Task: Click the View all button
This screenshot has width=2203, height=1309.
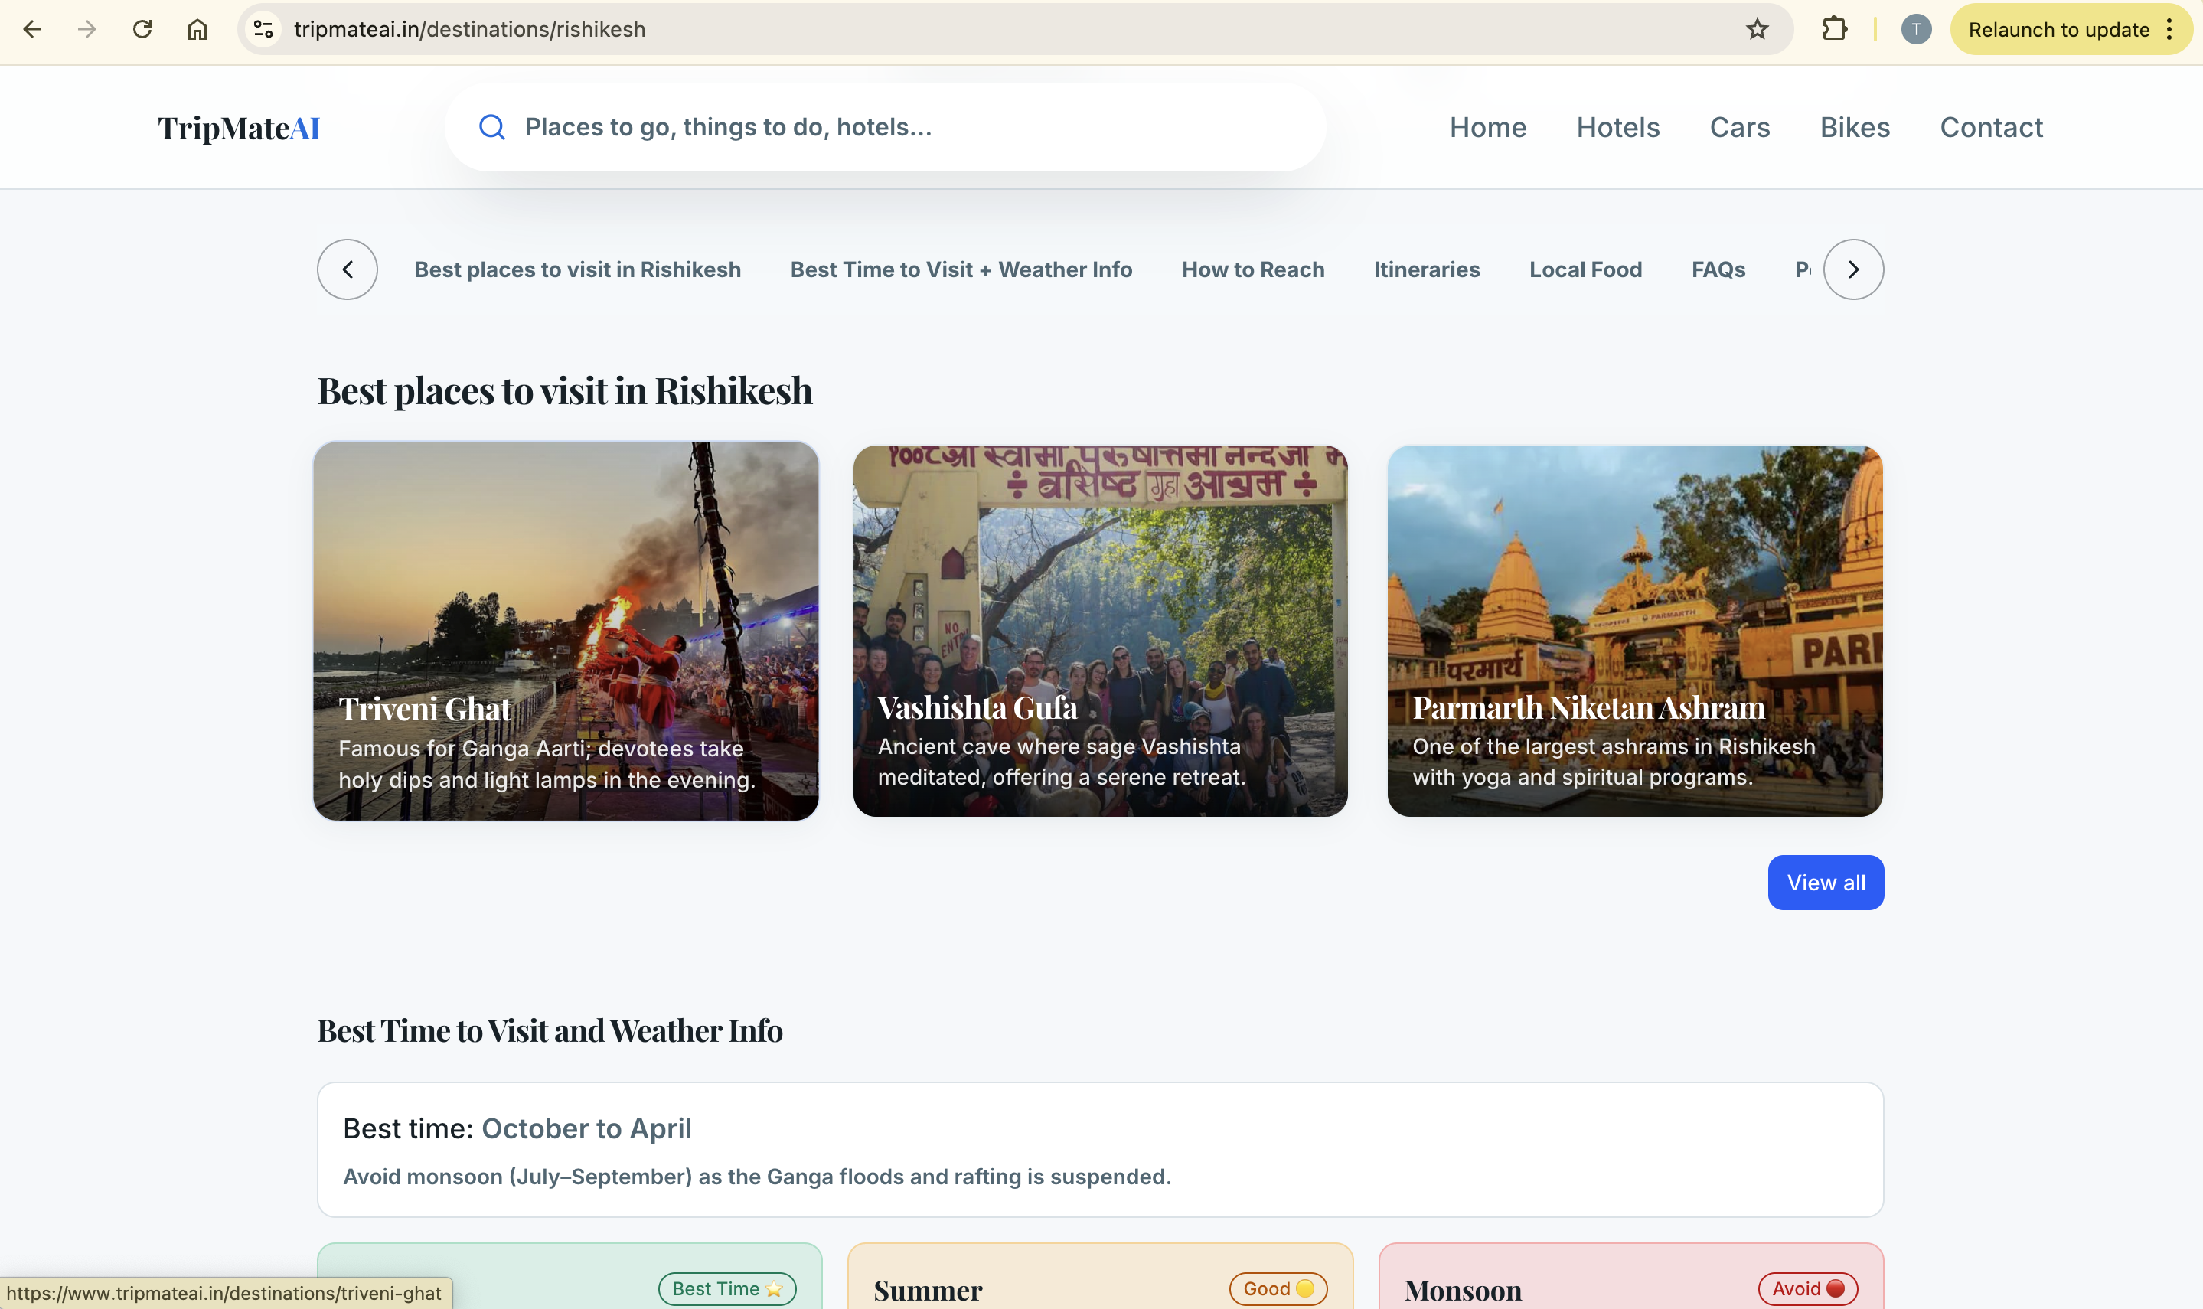Action: pyautogui.click(x=1825, y=882)
